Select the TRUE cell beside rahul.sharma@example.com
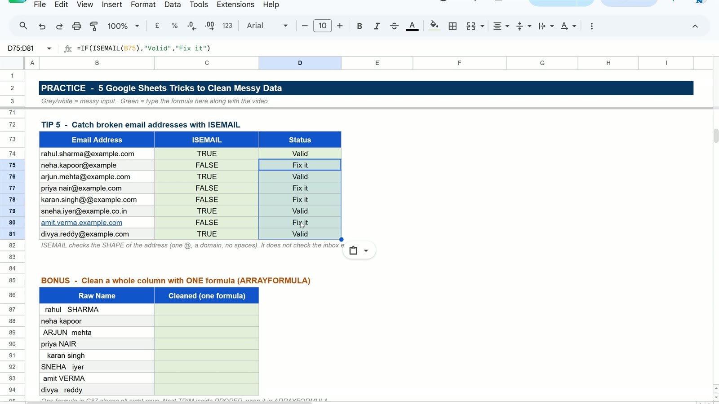 tap(207, 154)
